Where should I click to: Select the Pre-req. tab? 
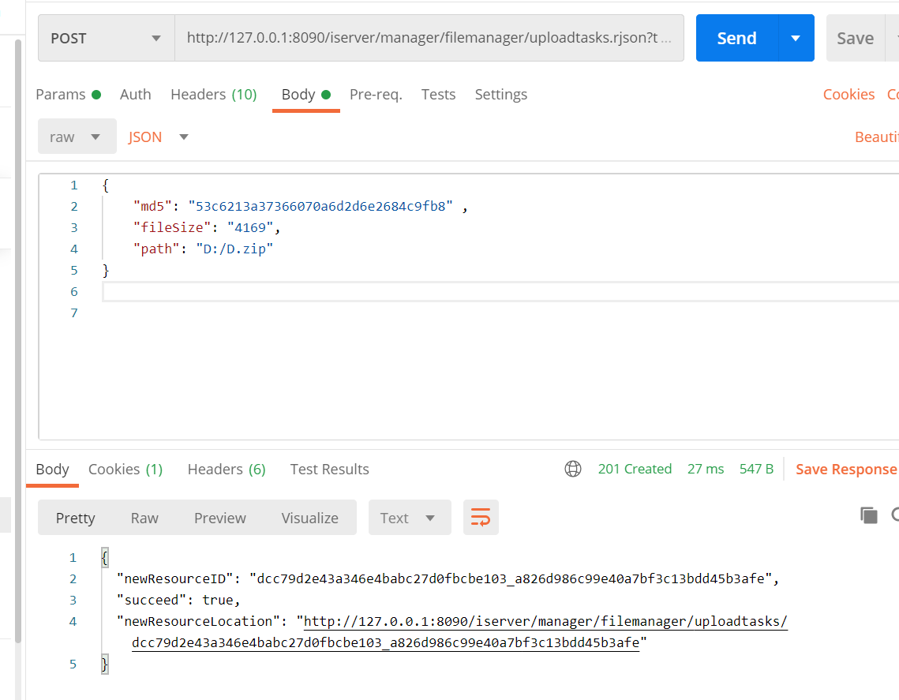(376, 95)
